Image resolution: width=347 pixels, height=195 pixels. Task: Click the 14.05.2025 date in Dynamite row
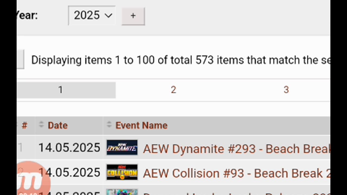click(x=69, y=148)
